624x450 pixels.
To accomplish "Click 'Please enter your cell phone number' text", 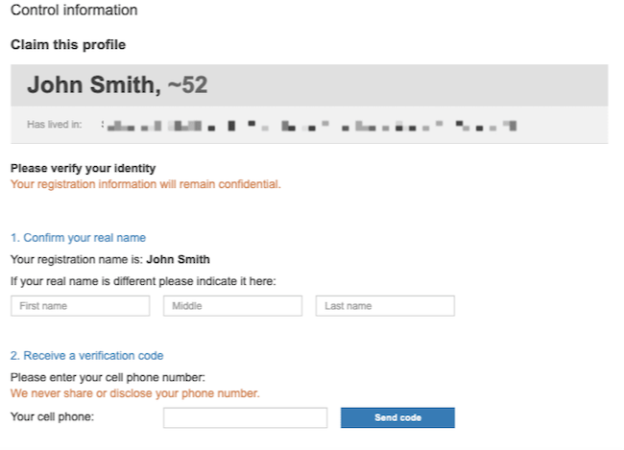I will (x=108, y=377).
